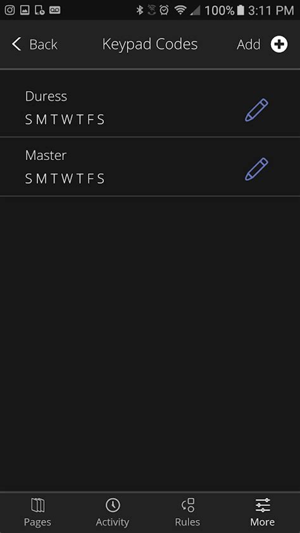The width and height of the screenshot is (300, 533).
Task: Tap the pencil edit icon for Duress
Action: coord(256,110)
